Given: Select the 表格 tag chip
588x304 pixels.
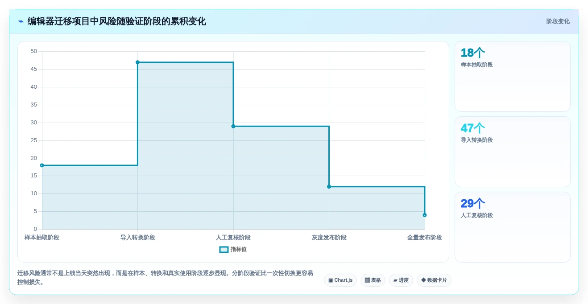Looking at the screenshot, I should point(373,280).
